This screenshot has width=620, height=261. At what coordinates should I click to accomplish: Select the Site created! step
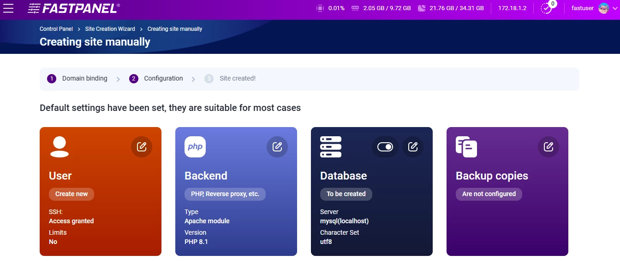click(230, 79)
